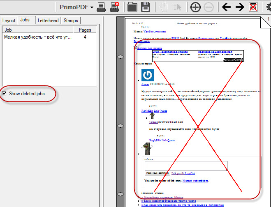Click the 'Версия для печати' link

tap(148, 48)
